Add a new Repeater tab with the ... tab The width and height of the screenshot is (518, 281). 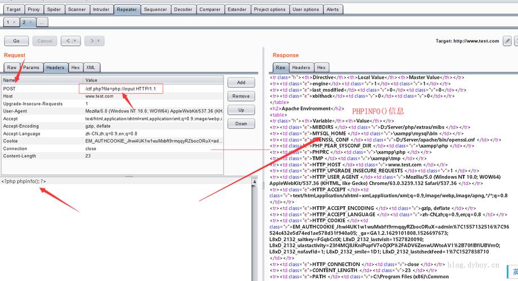42,22
